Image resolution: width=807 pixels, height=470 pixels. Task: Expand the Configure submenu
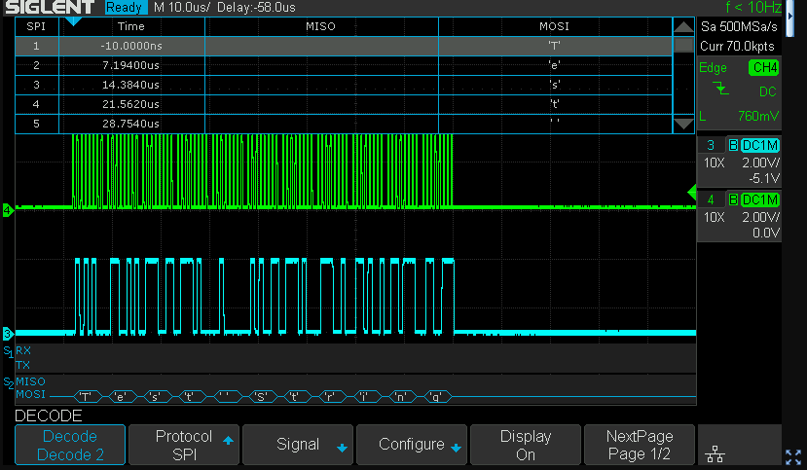point(412,445)
